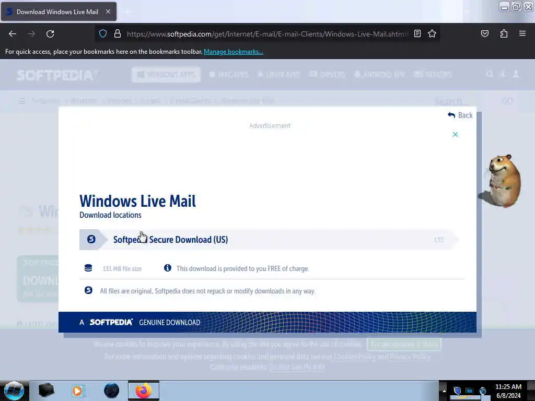Click the security shield tray icon
535x401 pixels.
coord(457,391)
